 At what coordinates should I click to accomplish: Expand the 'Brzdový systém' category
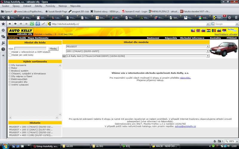point(10,71)
